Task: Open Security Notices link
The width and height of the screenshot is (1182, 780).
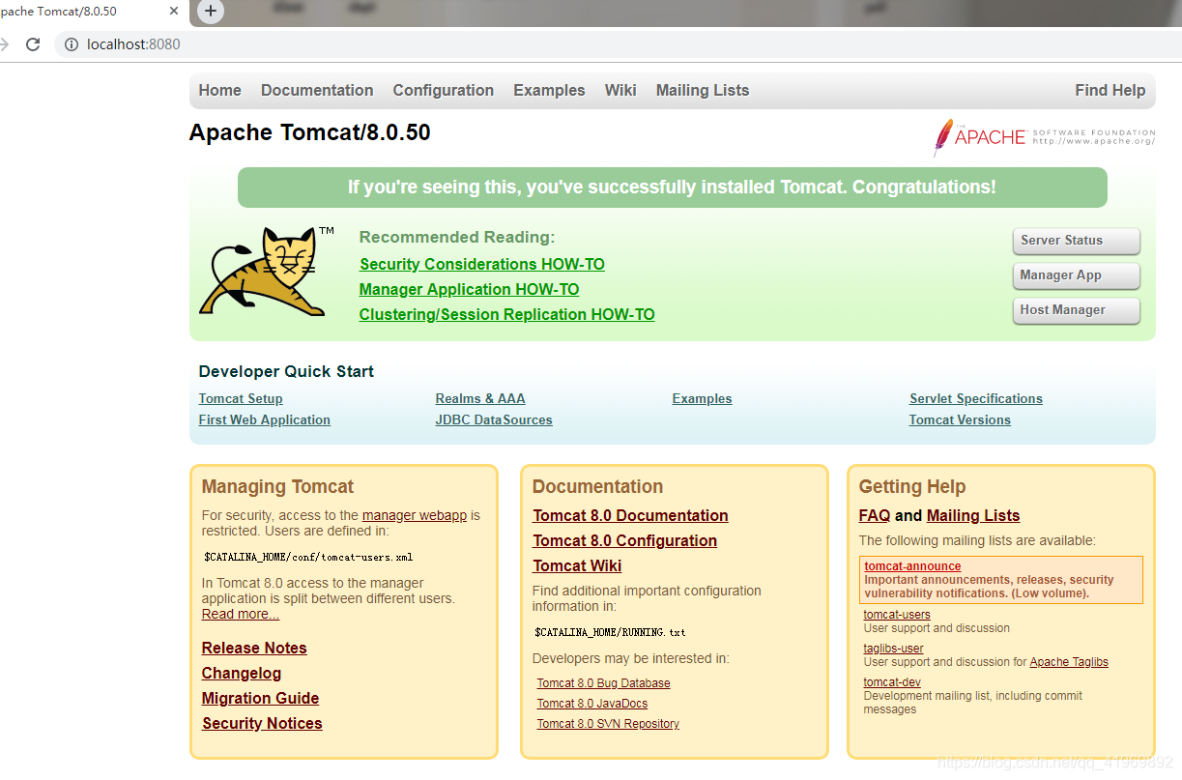Action: pyautogui.click(x=262, y=723)
